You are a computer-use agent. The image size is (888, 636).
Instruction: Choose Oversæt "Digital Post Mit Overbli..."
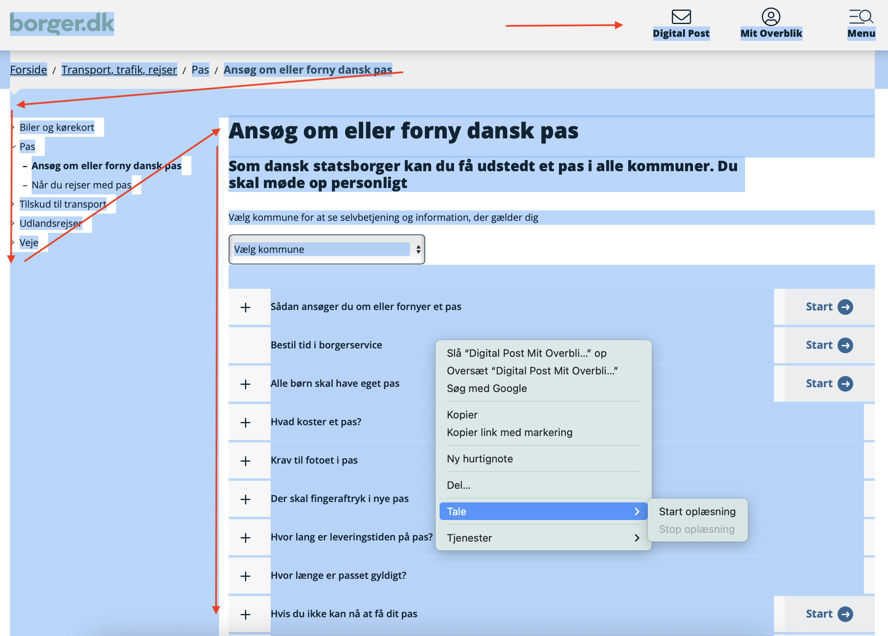543,371
